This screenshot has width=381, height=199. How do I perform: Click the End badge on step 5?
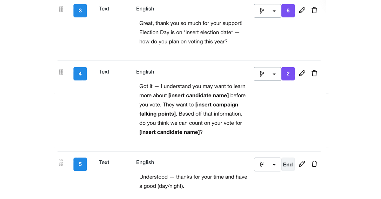pos(288,164)
